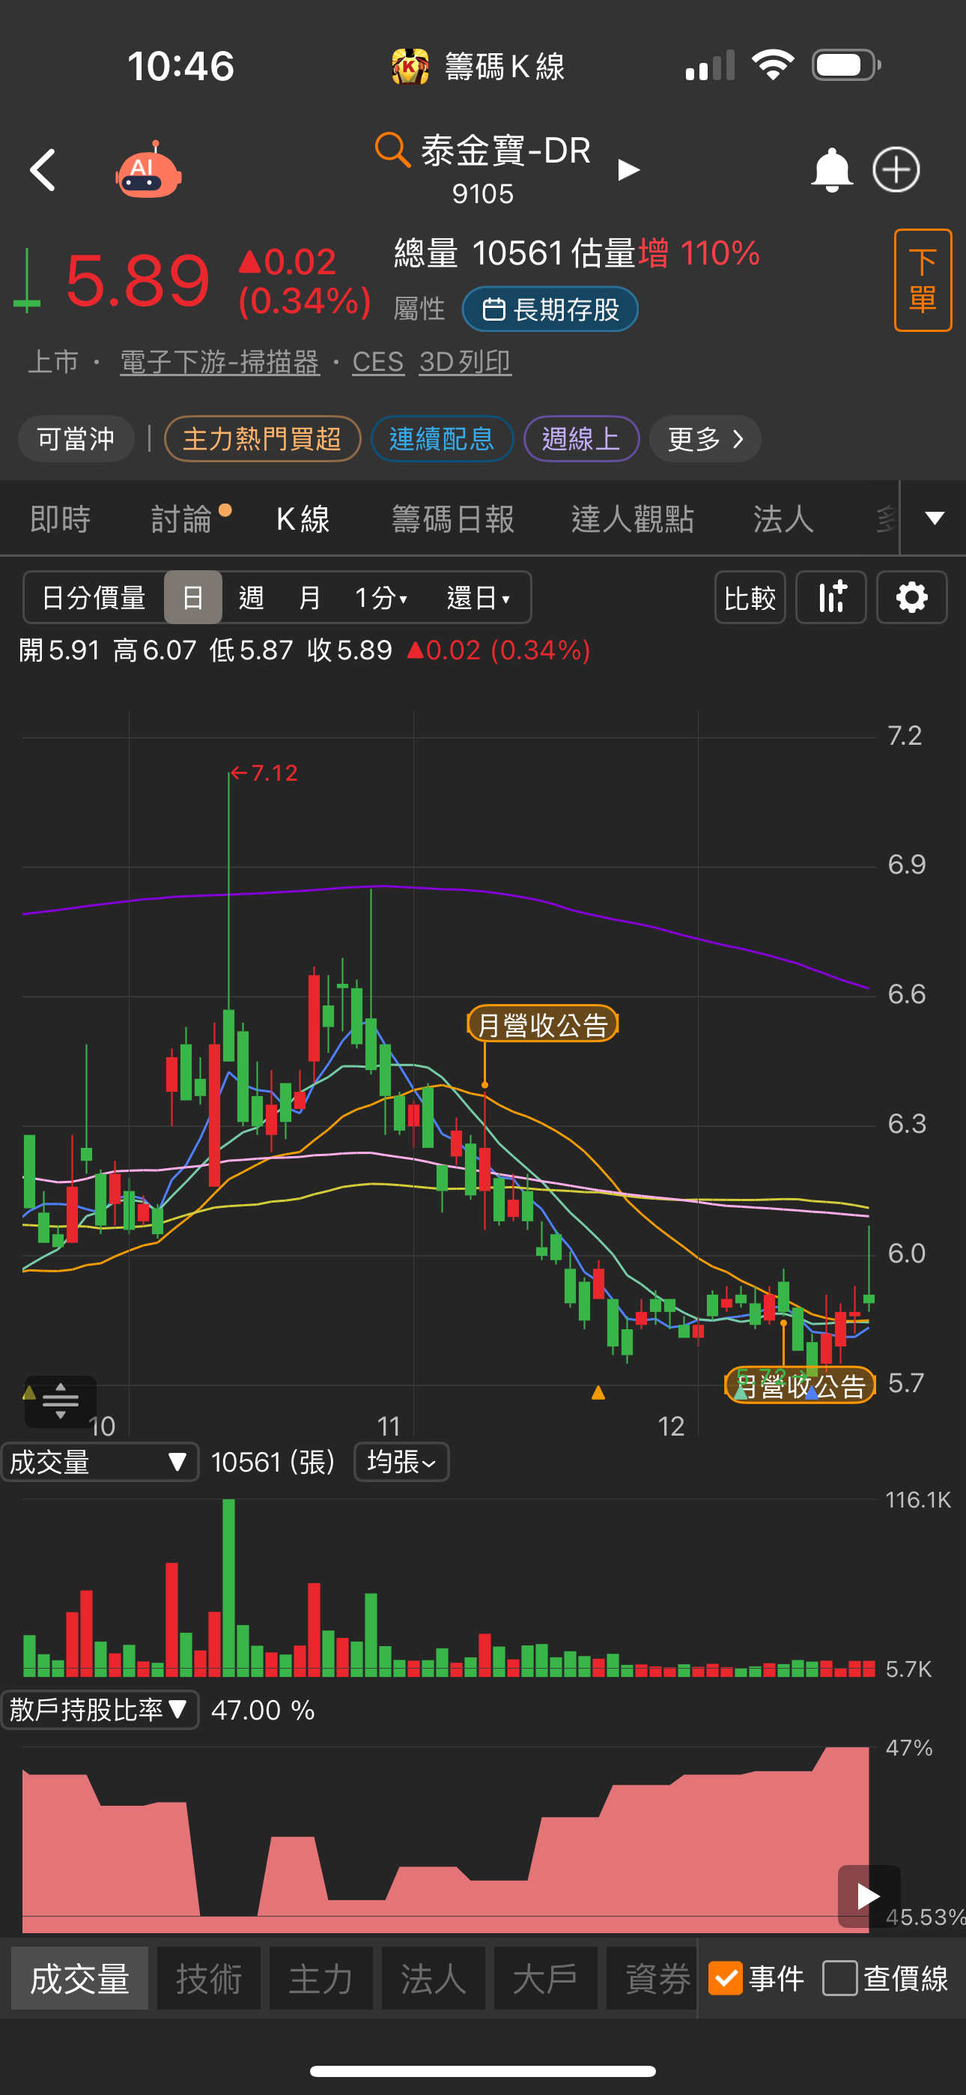Tap the 泰金寶-DR stock title

[505, 151]
